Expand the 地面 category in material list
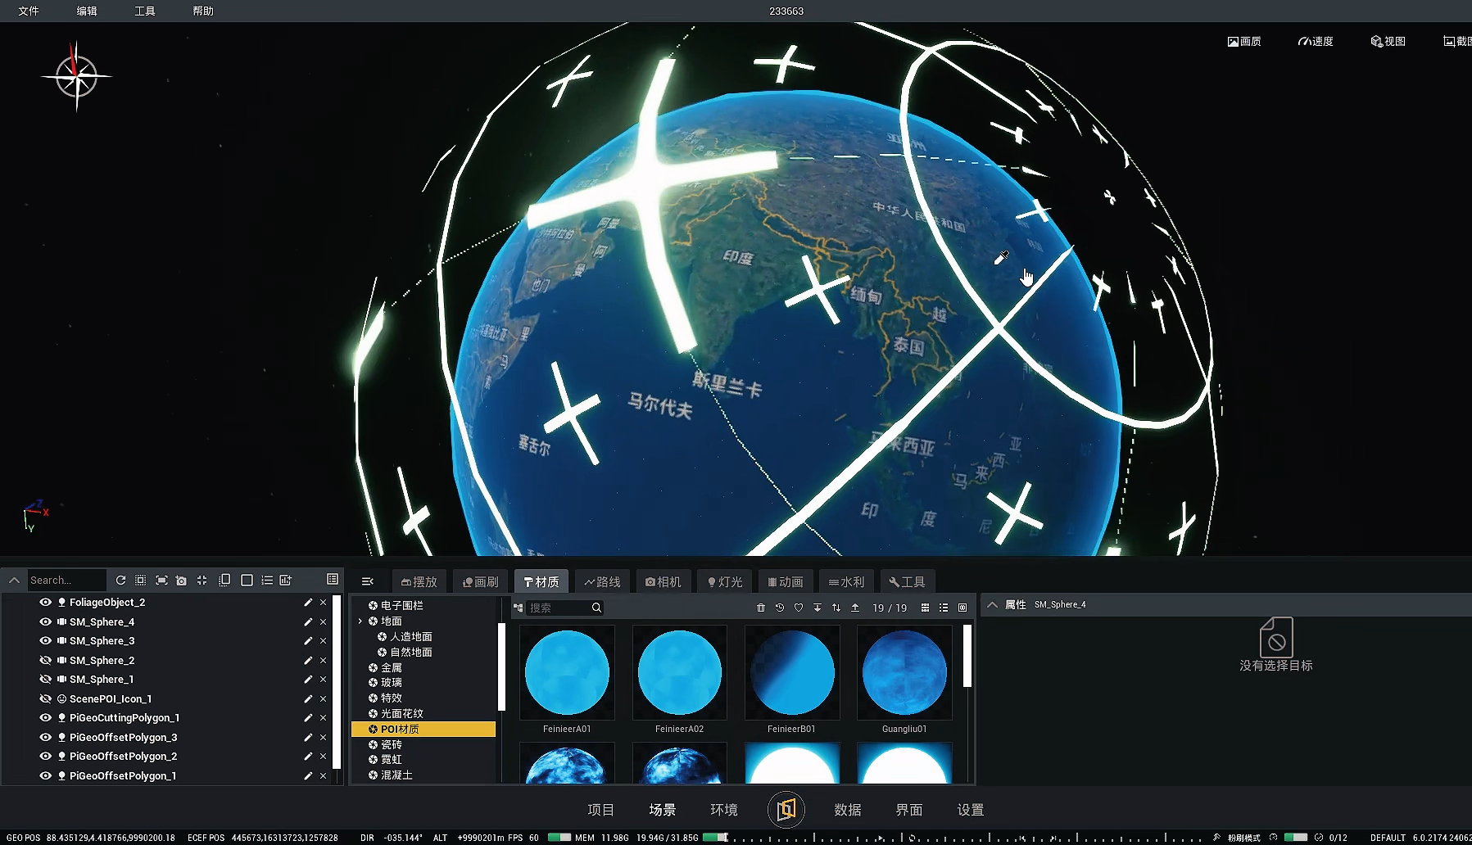This screenshot has width=1472, height=845. click(360, 621)
